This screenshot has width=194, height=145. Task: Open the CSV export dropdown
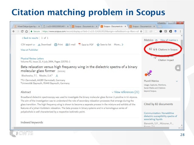pyautogui.click(x=28, y=44)
